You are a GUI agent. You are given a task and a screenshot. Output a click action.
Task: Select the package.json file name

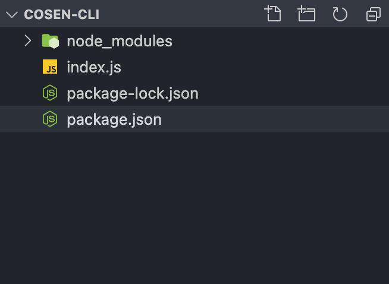(x=114, y=120)
